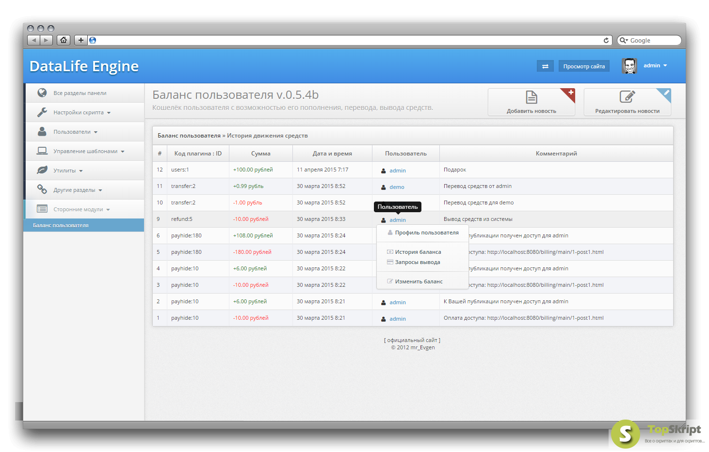Screen dimensions: 709x452
Task: Click admin link in the Подарок row
Action: click(x=398, y=171)
